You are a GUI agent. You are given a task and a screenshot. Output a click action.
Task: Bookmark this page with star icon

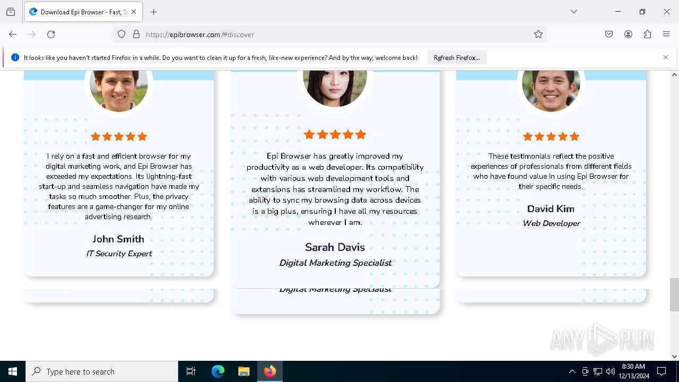point(538,34)
